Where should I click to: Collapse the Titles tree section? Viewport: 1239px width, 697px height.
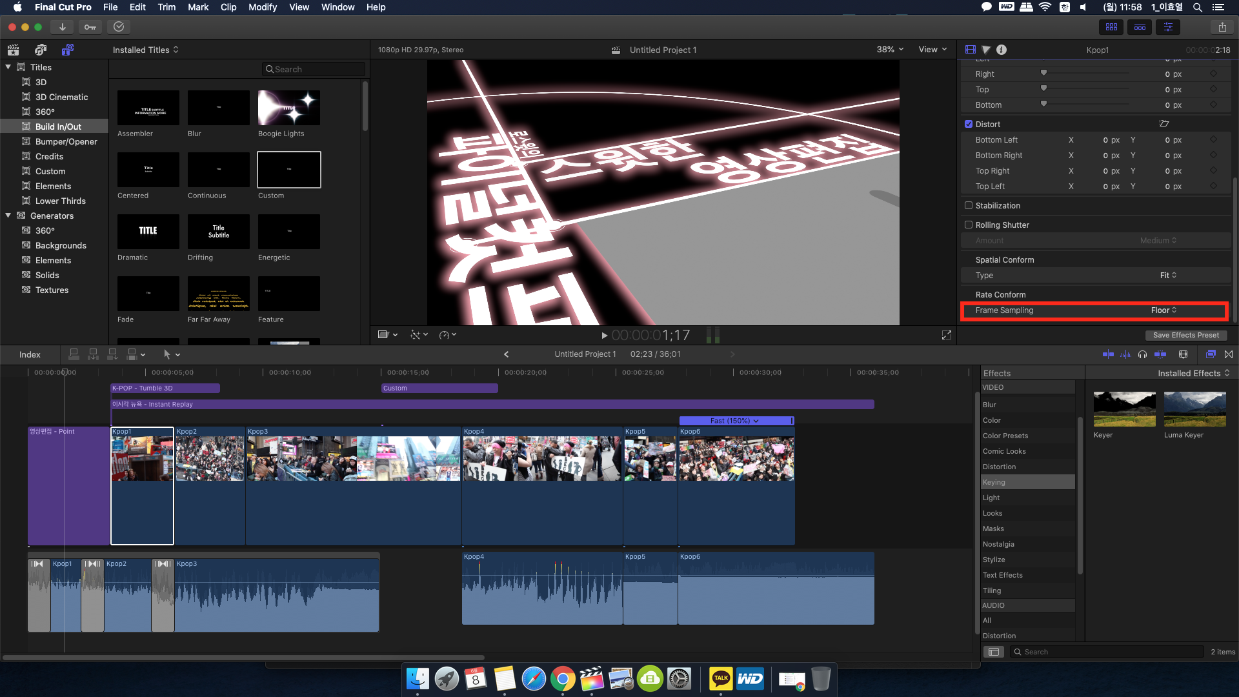[8, 67]
